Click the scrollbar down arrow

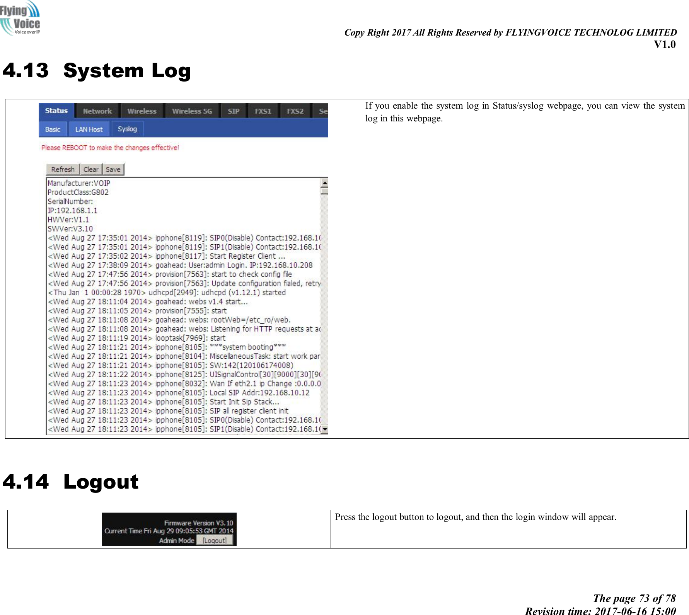tap(325, 429)
